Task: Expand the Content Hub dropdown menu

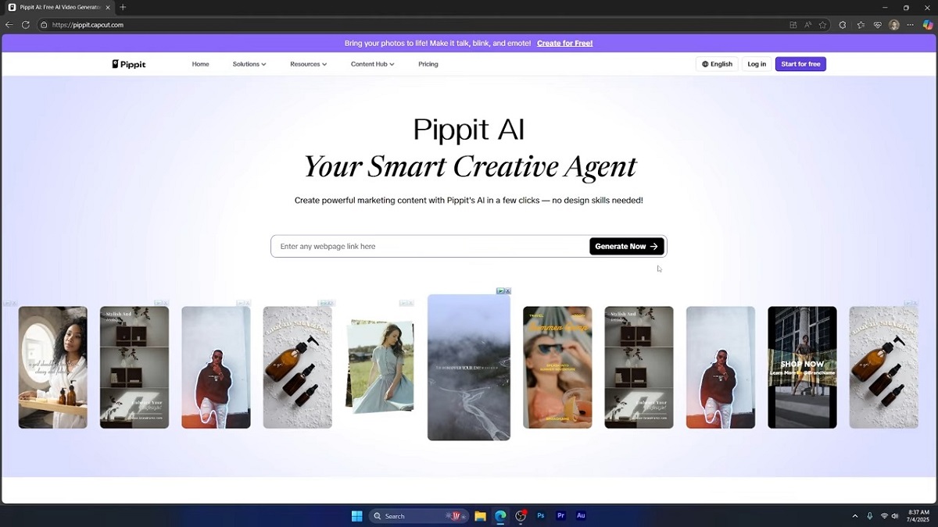Action: [x=372, y=64]
